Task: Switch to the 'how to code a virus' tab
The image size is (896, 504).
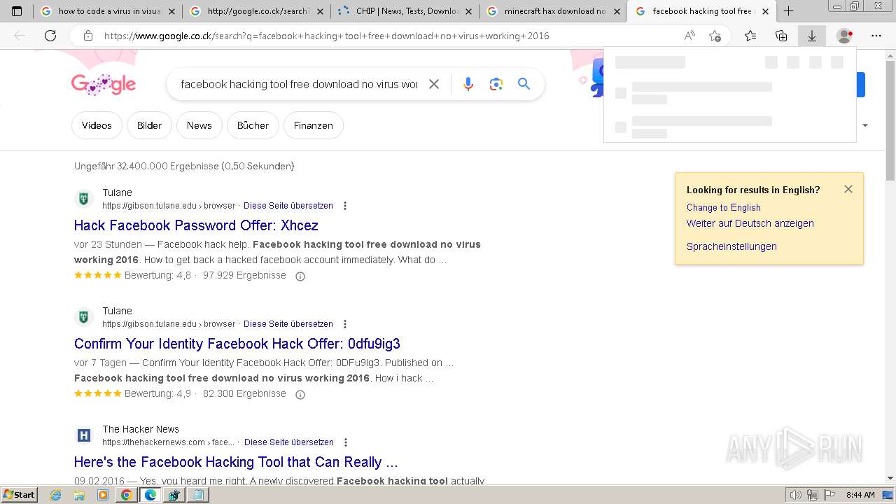Action: [108, 11]
